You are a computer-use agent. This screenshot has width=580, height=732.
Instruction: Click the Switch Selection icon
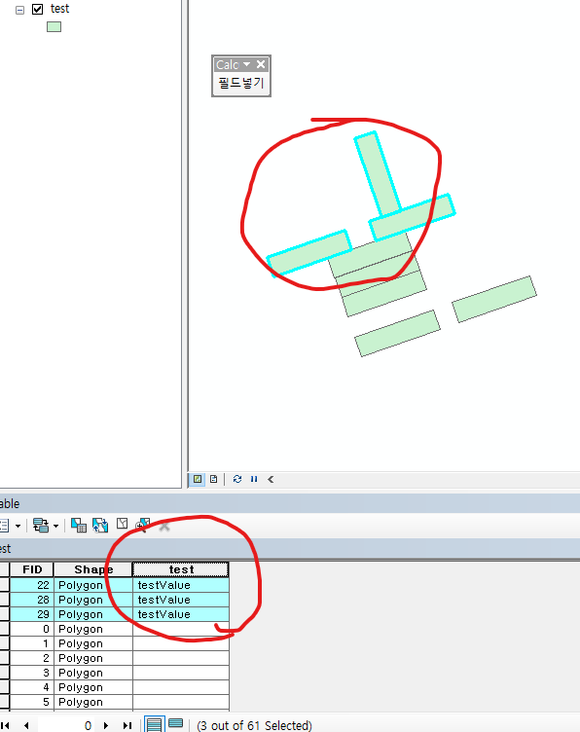click(x=100, y=526)
